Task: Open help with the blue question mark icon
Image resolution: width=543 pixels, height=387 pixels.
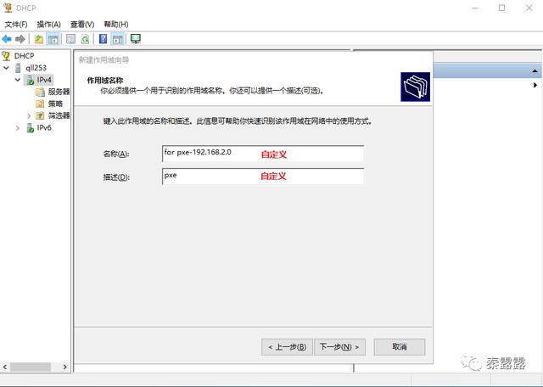Action: [x=103, y=39]
